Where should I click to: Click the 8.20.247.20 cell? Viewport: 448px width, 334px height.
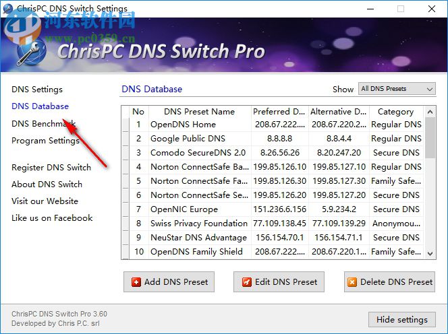[339, 153]
